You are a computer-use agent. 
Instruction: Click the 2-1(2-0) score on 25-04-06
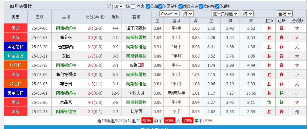click(x=95, y=28)
